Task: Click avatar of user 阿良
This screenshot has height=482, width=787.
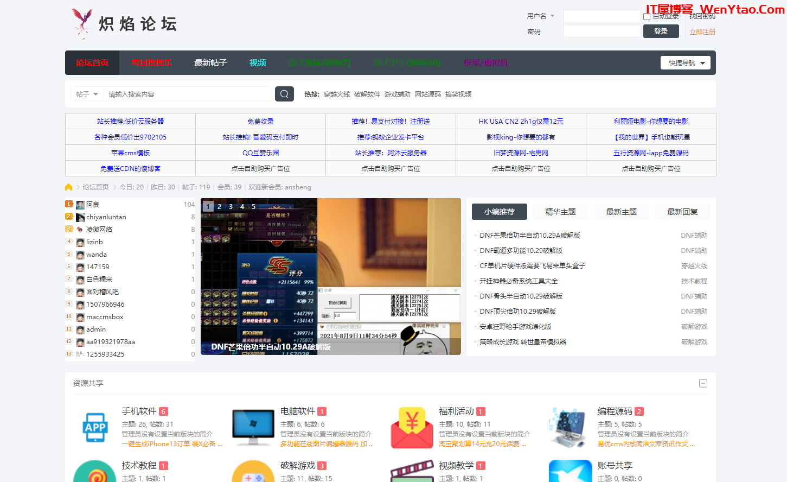Action: [x=80, y=205]
